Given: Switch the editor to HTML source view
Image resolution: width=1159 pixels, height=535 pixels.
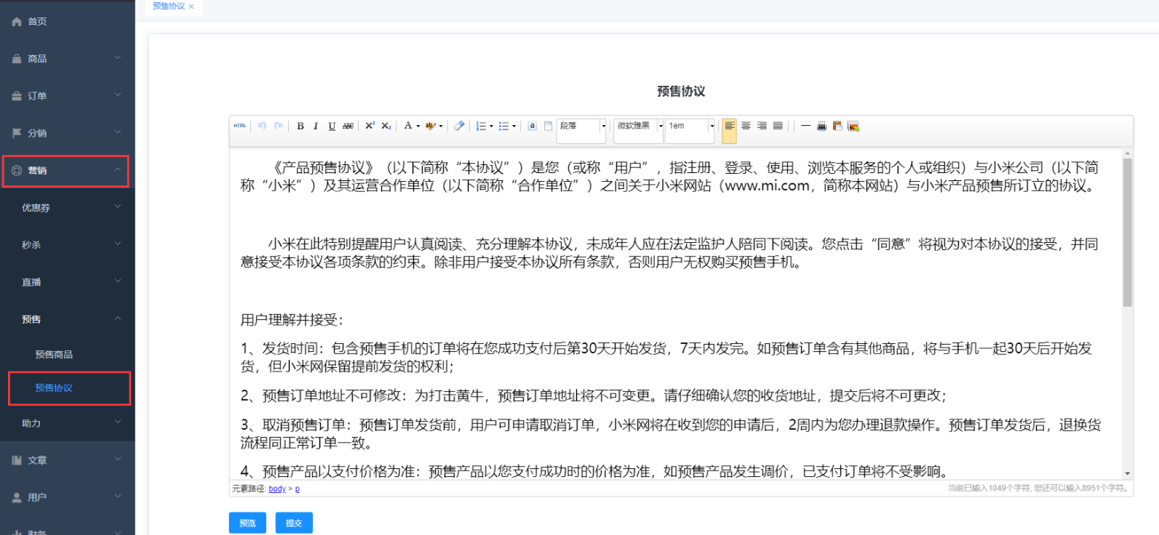Looking at the screenshot, I should (240, 126).
